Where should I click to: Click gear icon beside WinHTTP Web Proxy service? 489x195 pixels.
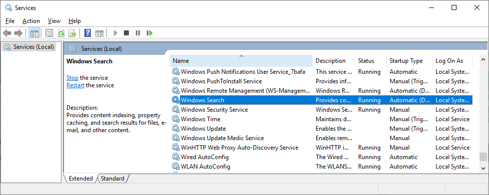tap(176, 147)
